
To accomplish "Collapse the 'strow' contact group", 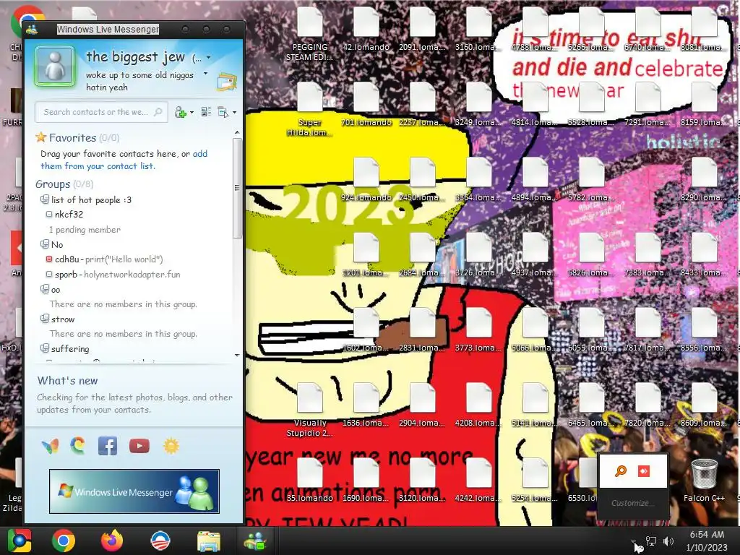I will tap(44, 319).
